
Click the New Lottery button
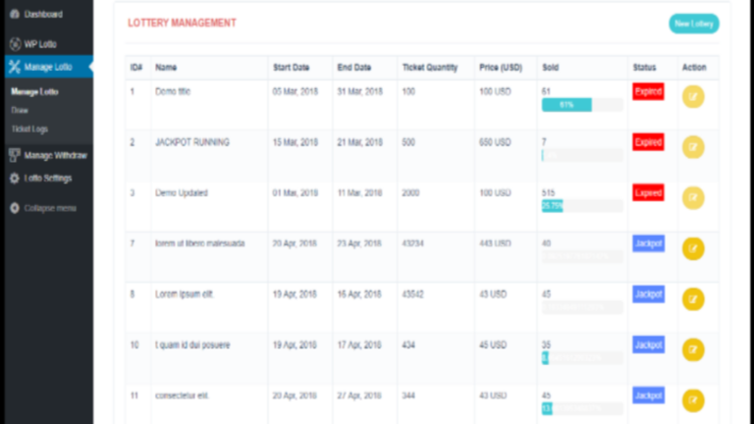pyautogui.click(x=693, y=24)
